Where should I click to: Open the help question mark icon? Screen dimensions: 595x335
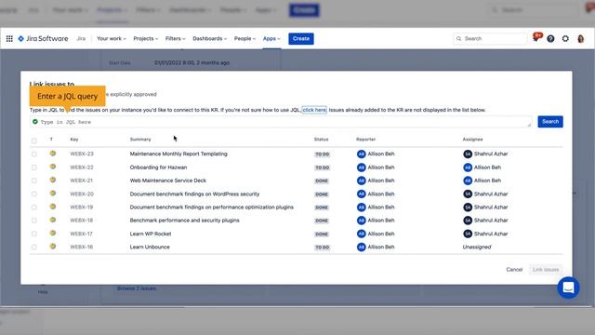click(550, 38)
